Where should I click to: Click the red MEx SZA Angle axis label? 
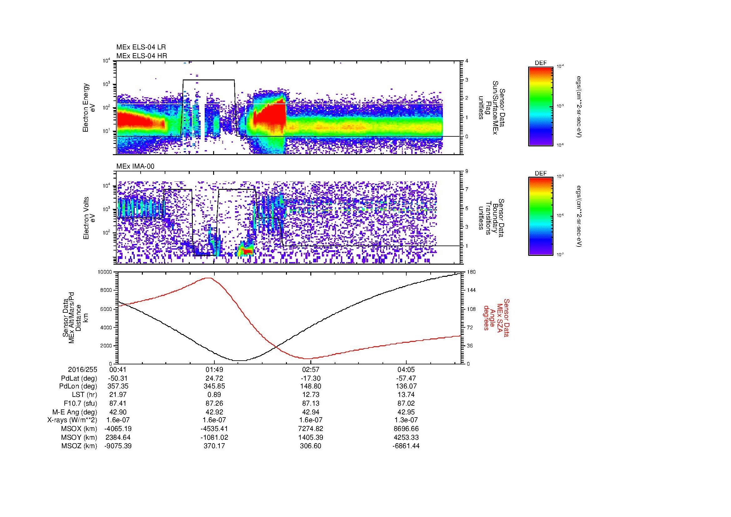click(x=496, y=318)
